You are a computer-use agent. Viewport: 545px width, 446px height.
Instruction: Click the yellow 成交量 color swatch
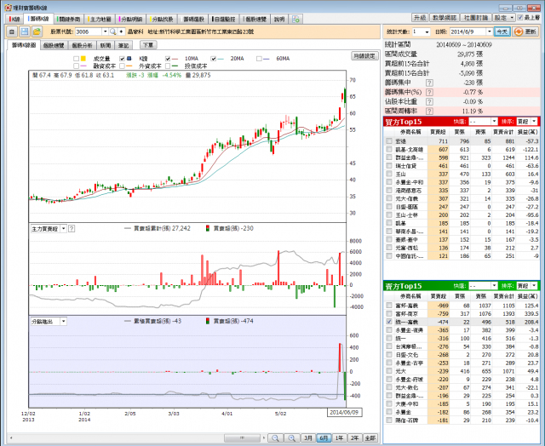tap(83, 59)
